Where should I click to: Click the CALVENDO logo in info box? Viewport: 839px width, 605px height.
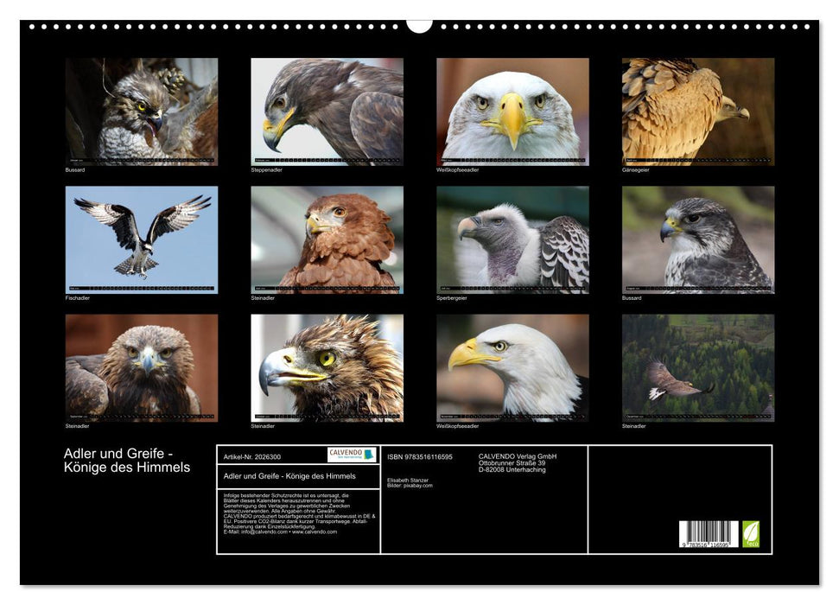point(352,455)
